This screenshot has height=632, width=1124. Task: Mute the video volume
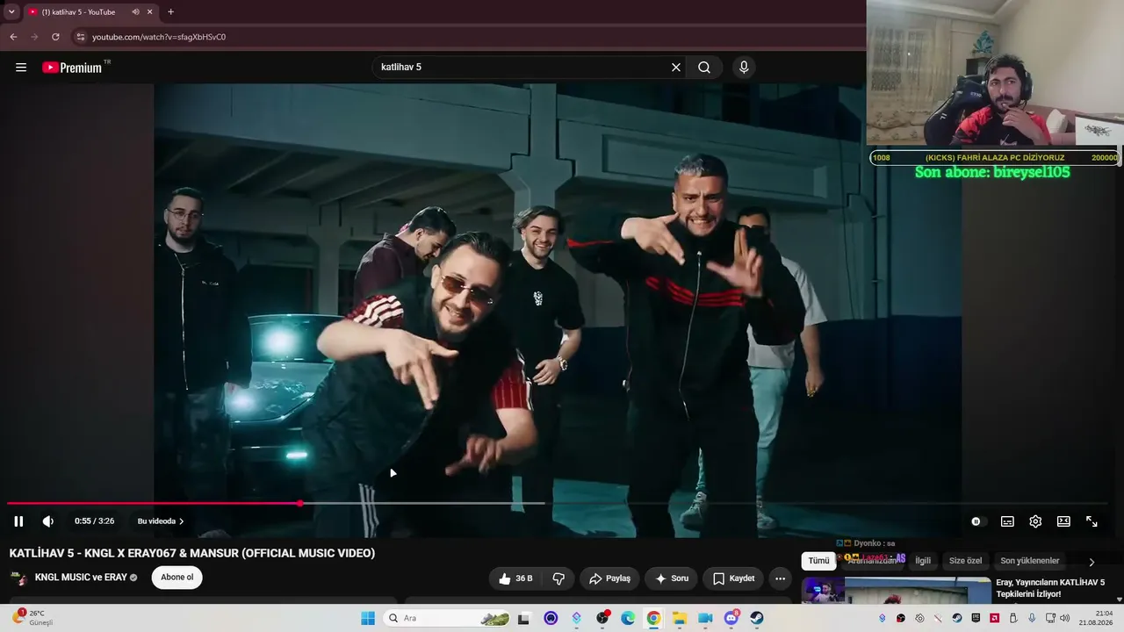coord(48,521)
